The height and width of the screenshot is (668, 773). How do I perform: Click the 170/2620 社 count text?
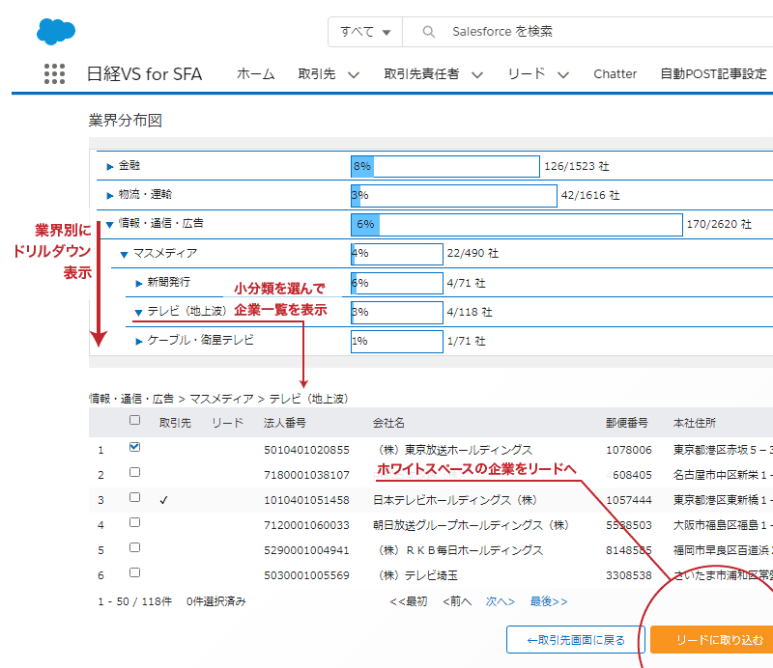(719, 225)
